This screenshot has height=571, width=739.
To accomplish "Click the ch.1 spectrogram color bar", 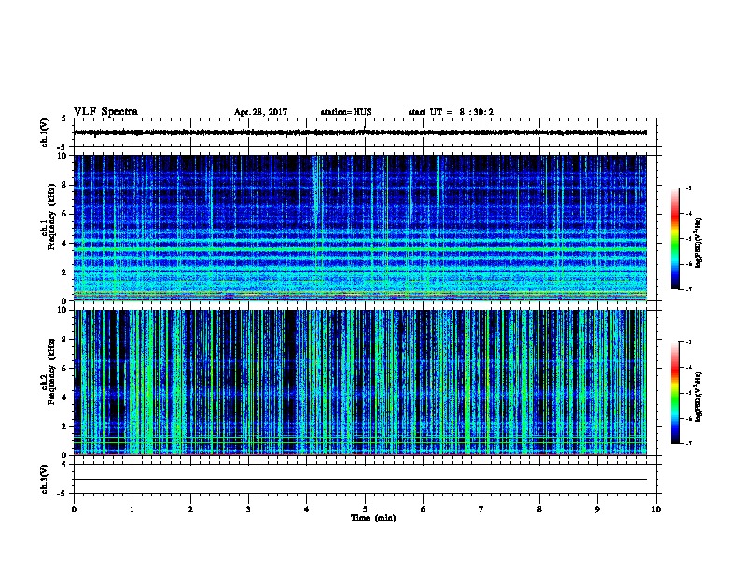I will pos(675,239).
